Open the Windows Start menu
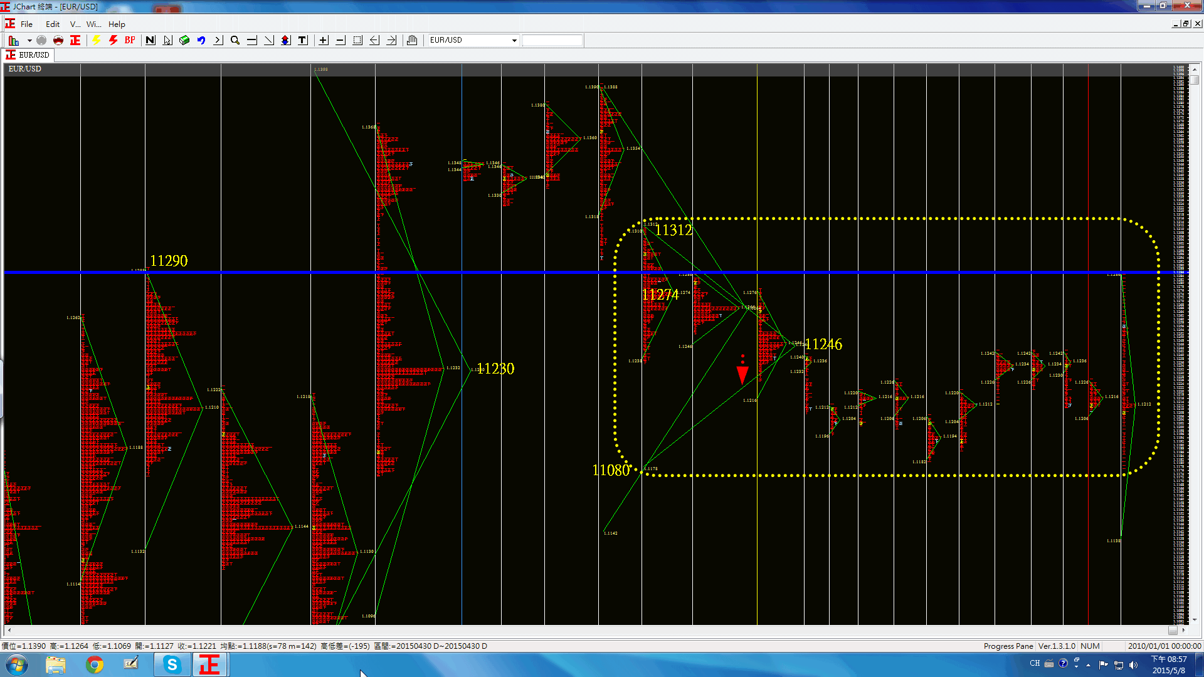This screenshot has height=677, width=1204. [x=17, y=664]
